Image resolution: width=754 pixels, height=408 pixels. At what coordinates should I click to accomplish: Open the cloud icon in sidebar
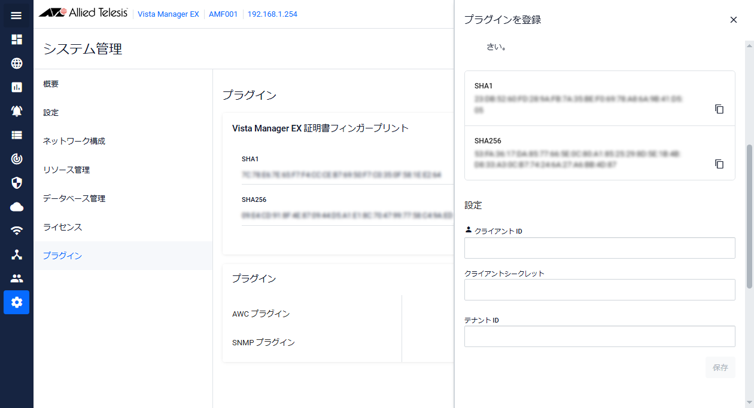pyautogui.click(x=16, y=207)
